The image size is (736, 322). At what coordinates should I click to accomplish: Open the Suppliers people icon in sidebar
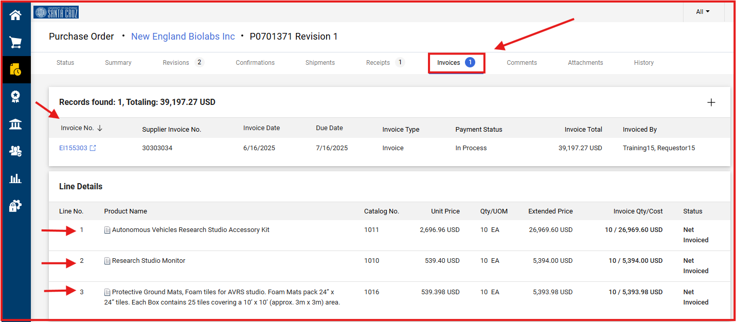point(15,151)
